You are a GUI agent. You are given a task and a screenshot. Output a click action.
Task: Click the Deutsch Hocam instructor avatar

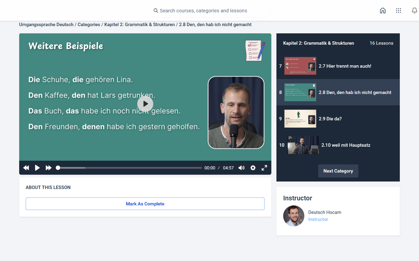pyautogui.click(x=294, y=216)
